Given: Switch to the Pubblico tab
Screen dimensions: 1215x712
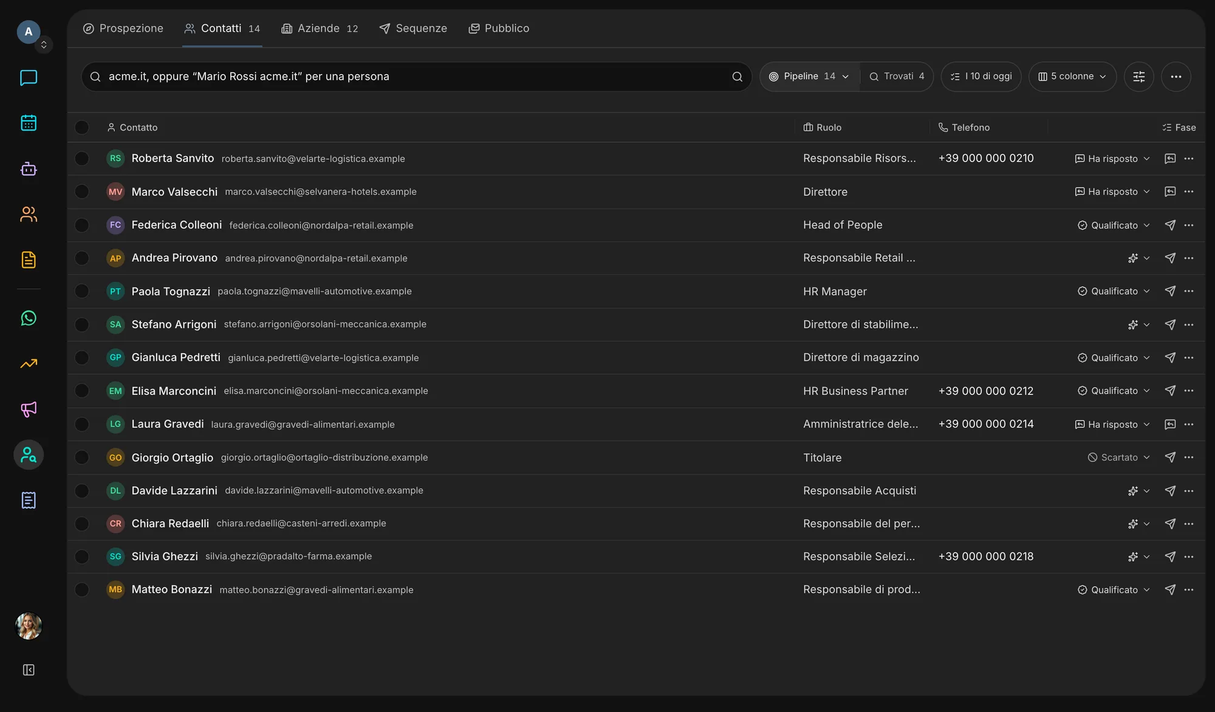Looking at the screenshot, I should [499, 29].
